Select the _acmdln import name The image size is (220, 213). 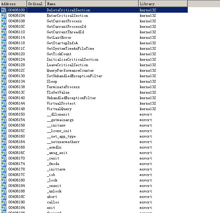[x=54, y=147]
